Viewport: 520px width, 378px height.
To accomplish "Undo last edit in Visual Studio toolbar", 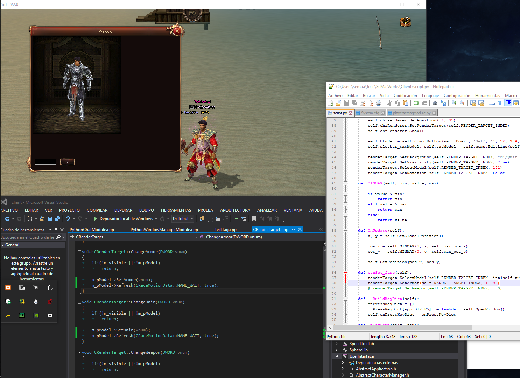I will click(69, 218).
